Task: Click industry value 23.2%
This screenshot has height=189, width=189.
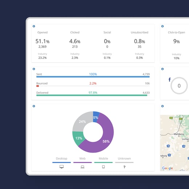Action: pyautogui.click(x=43, y=58)
